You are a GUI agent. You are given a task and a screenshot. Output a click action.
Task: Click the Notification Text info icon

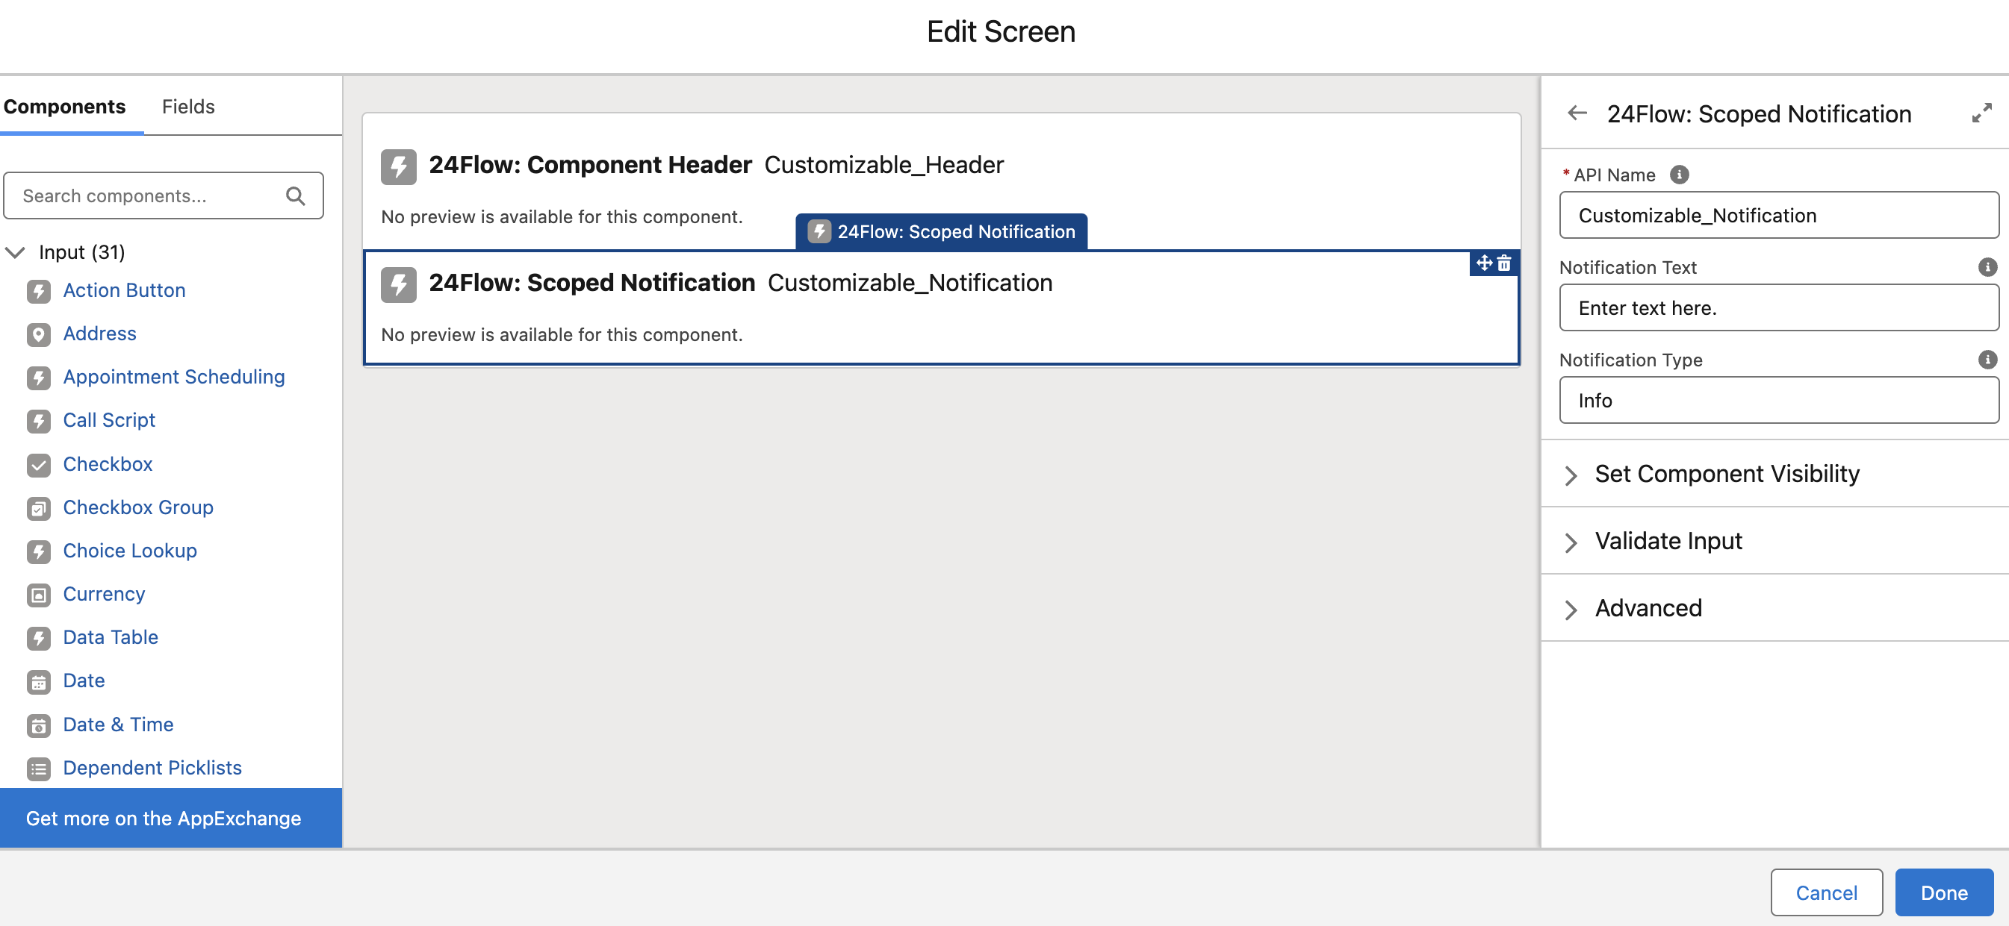point(1987,267)
